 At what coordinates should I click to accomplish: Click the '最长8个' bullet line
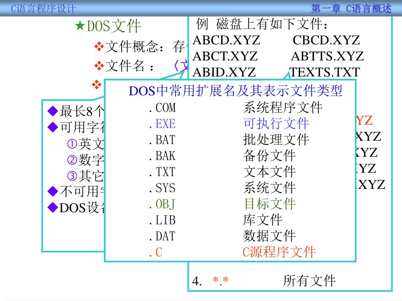[76, 111]
